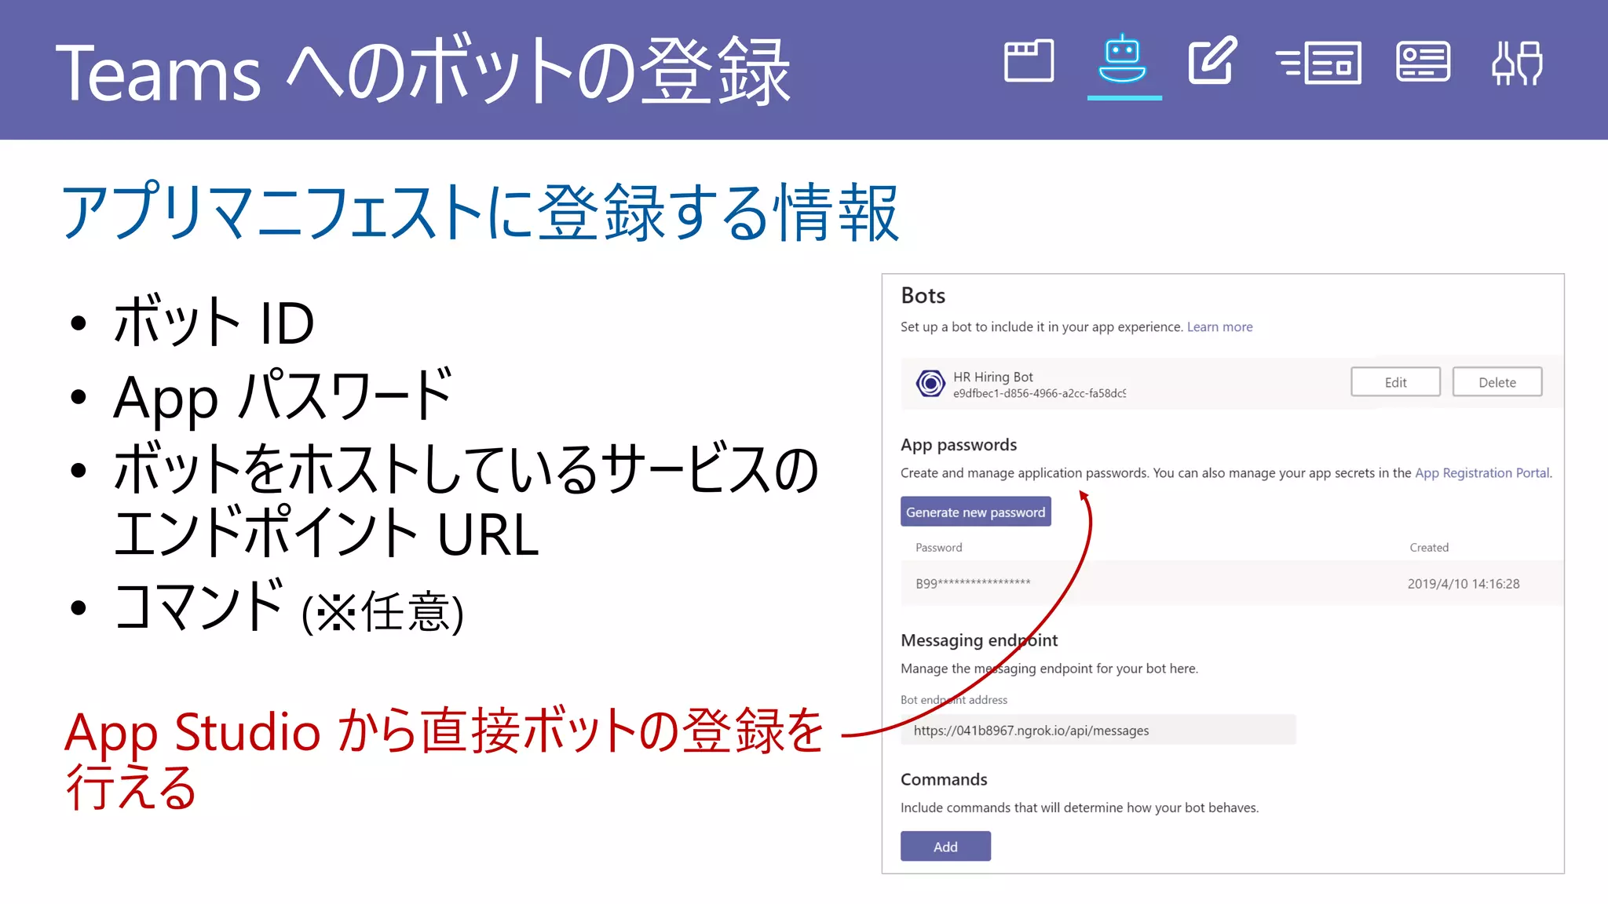Click the Messaging endpoint heading

tap(979, 640)
